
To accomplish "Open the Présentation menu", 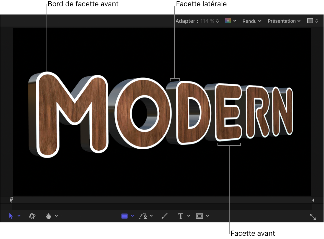I will coord(282,21).
